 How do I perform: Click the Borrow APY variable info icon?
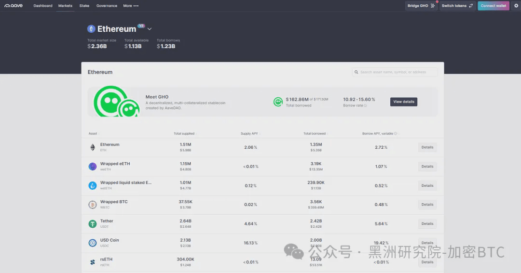click(396, 134)
